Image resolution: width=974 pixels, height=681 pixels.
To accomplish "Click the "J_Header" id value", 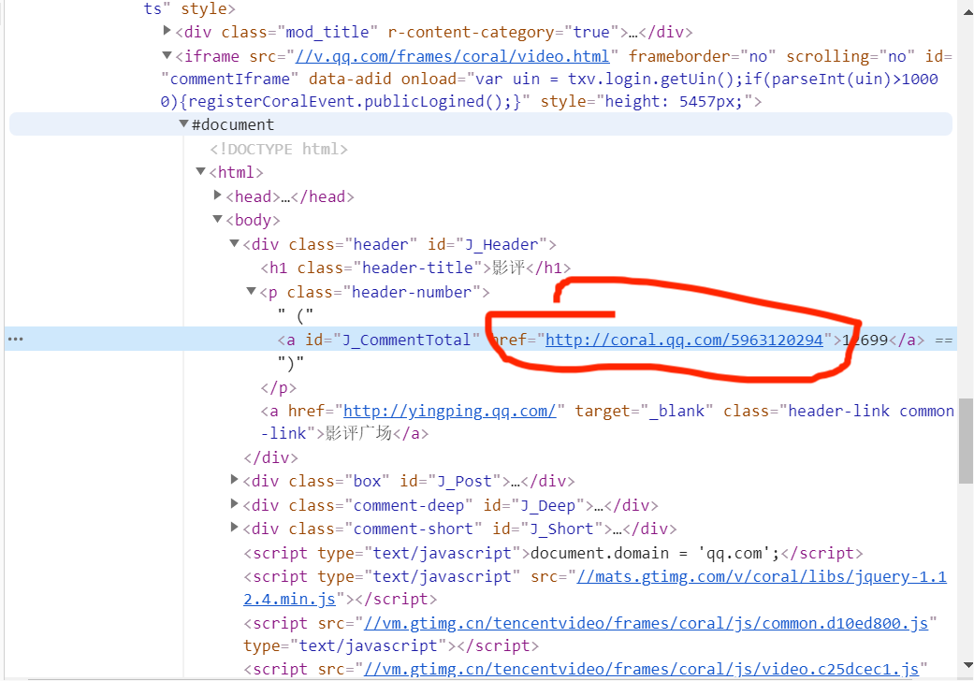I will [x=502, y=244].
